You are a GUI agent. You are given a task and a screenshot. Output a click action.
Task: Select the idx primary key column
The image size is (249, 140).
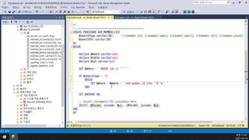(x=42, y=36)
